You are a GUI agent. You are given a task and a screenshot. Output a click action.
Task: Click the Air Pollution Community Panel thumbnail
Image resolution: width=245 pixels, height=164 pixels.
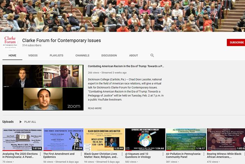[186, 139]
